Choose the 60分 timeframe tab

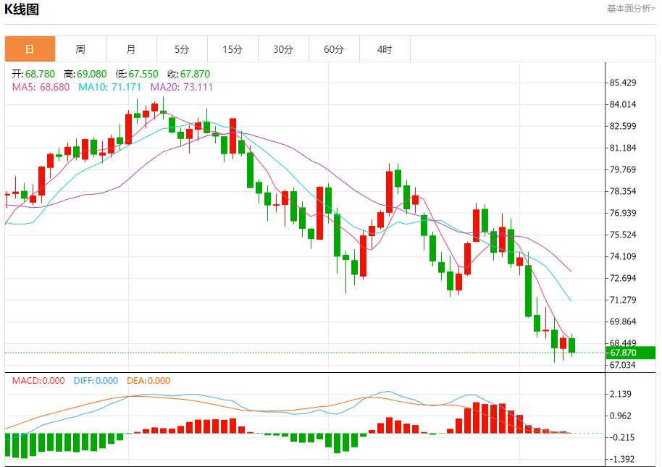[334, 49]
